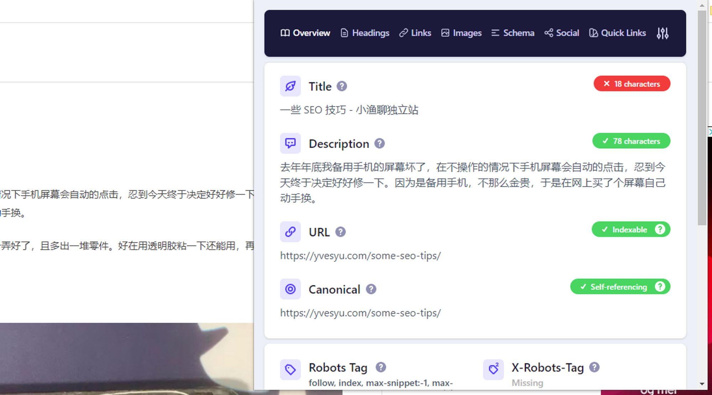Switch to the Headings tab
712x395 pixels.
365,33
